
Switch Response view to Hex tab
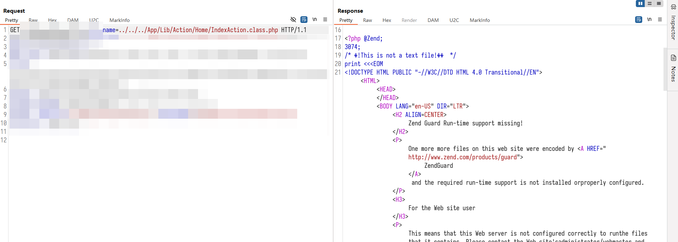pos(386,20)
